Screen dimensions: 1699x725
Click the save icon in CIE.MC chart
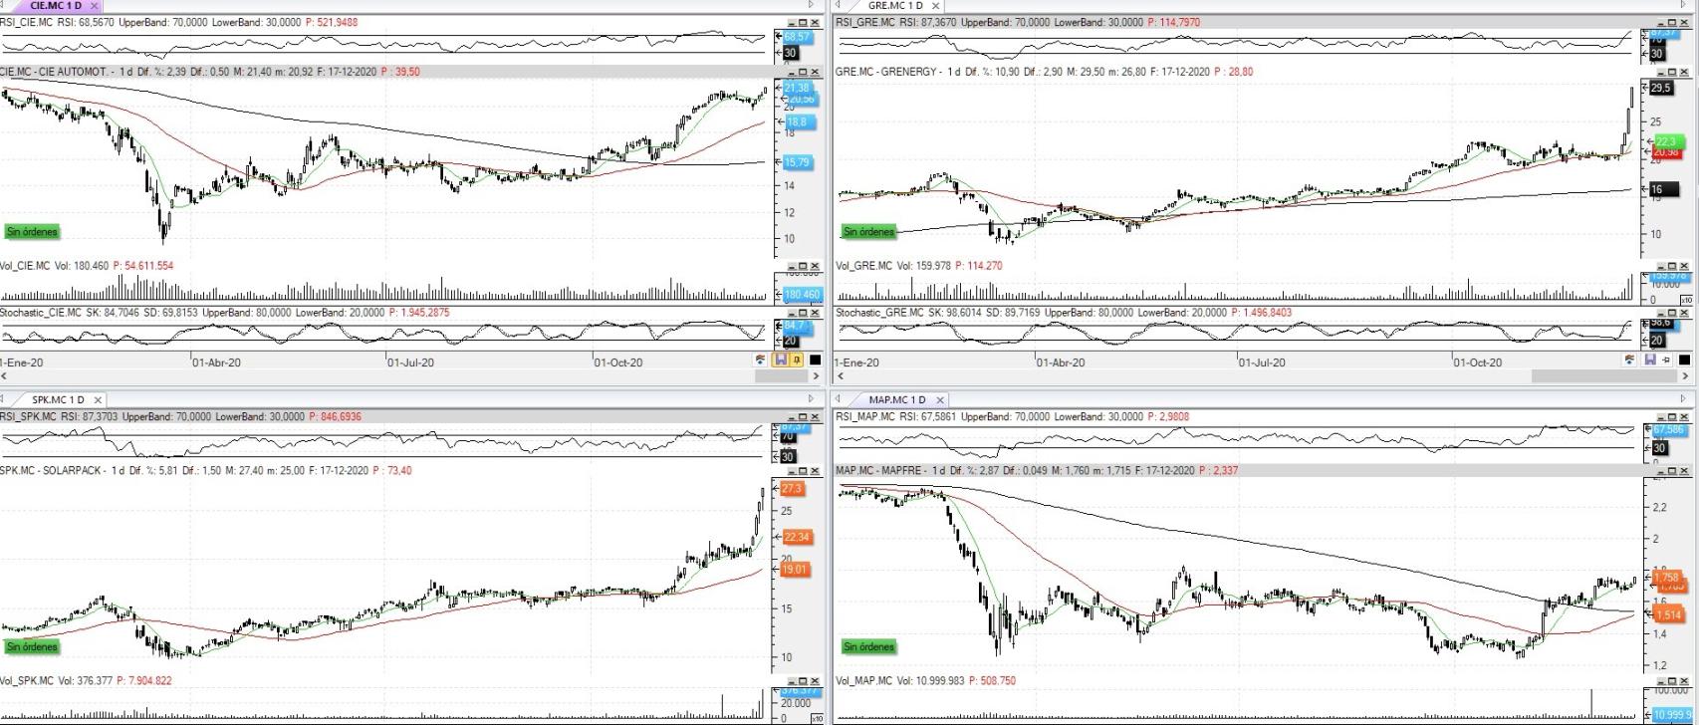coord(781,360)
